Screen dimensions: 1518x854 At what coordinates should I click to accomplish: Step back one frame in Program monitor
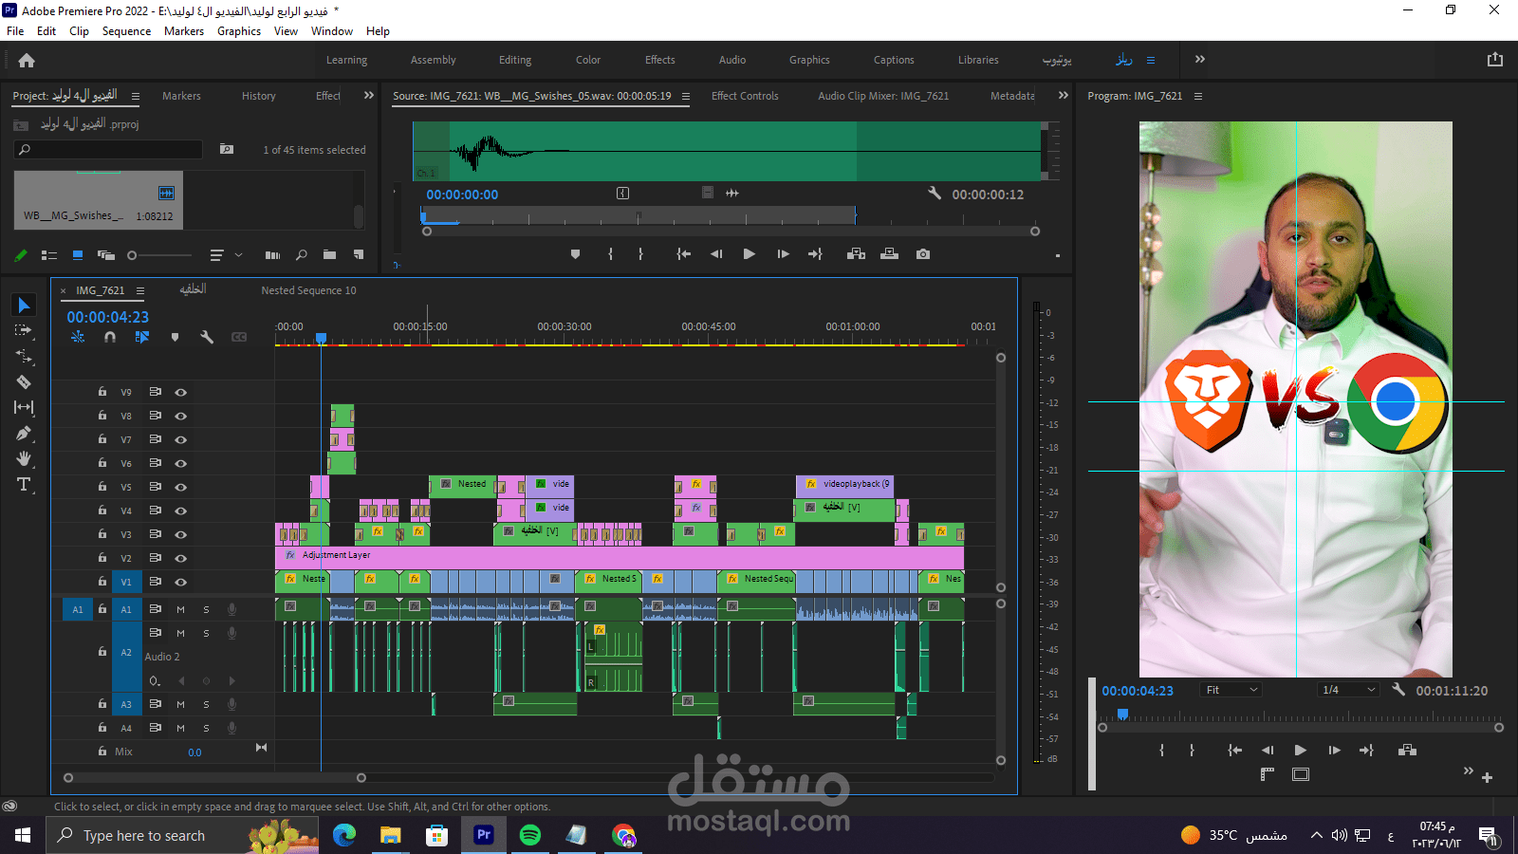tap(1268, 751)
